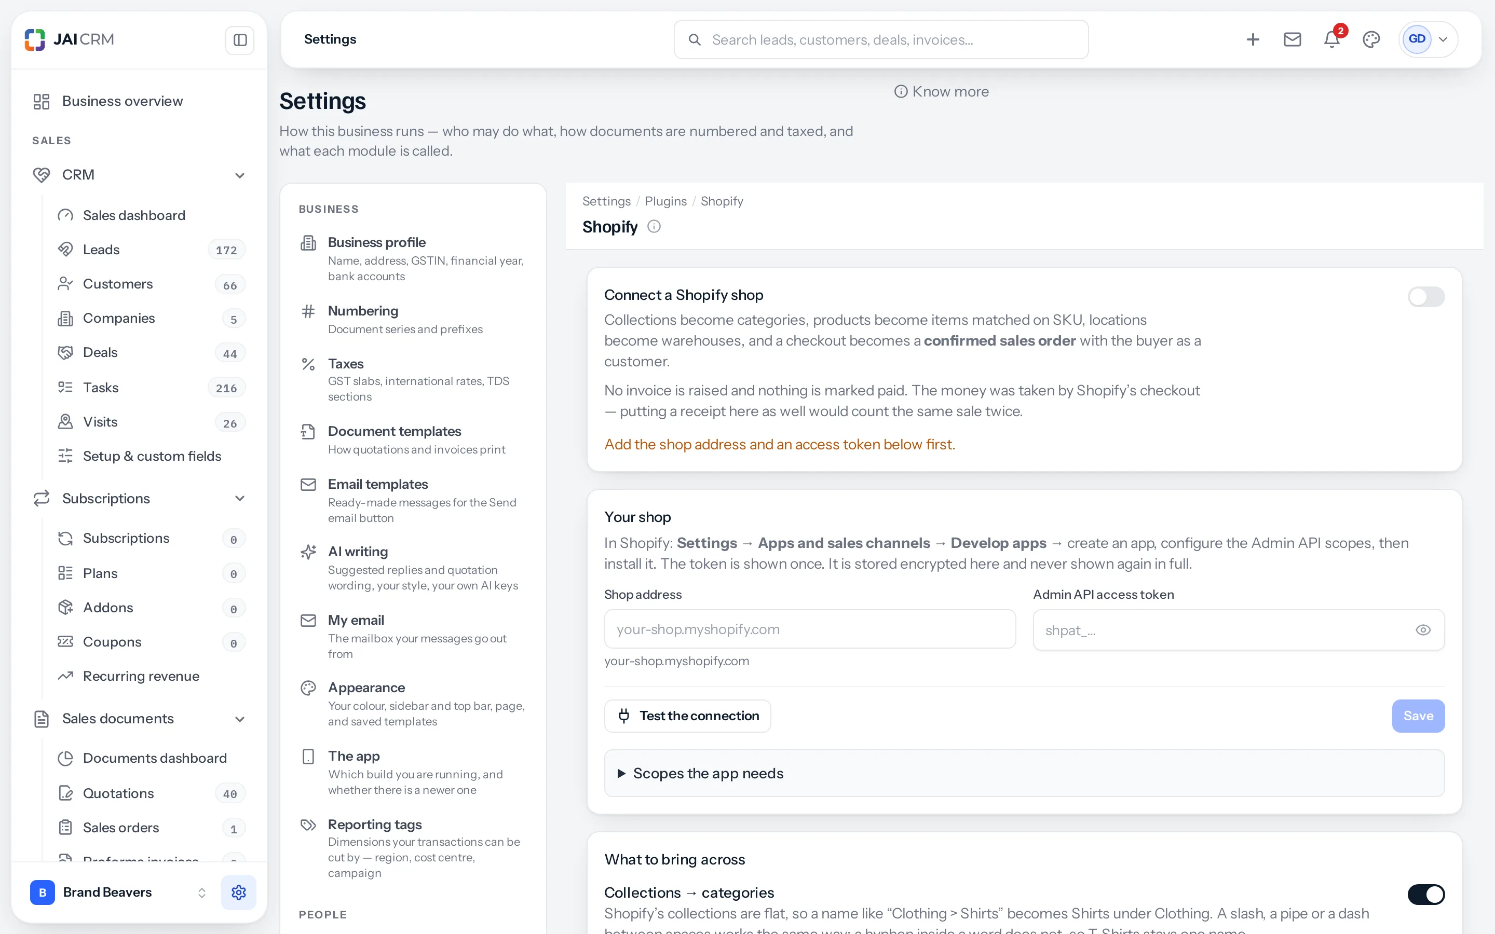Image resolution: width=1495 pixels, height=934 pixels.
Task: Click the info icon next to Shopify heading
Action: click(x=654, y=227)
